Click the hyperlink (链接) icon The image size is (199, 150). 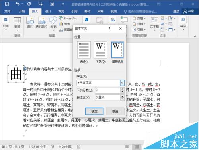pos(113,20)
